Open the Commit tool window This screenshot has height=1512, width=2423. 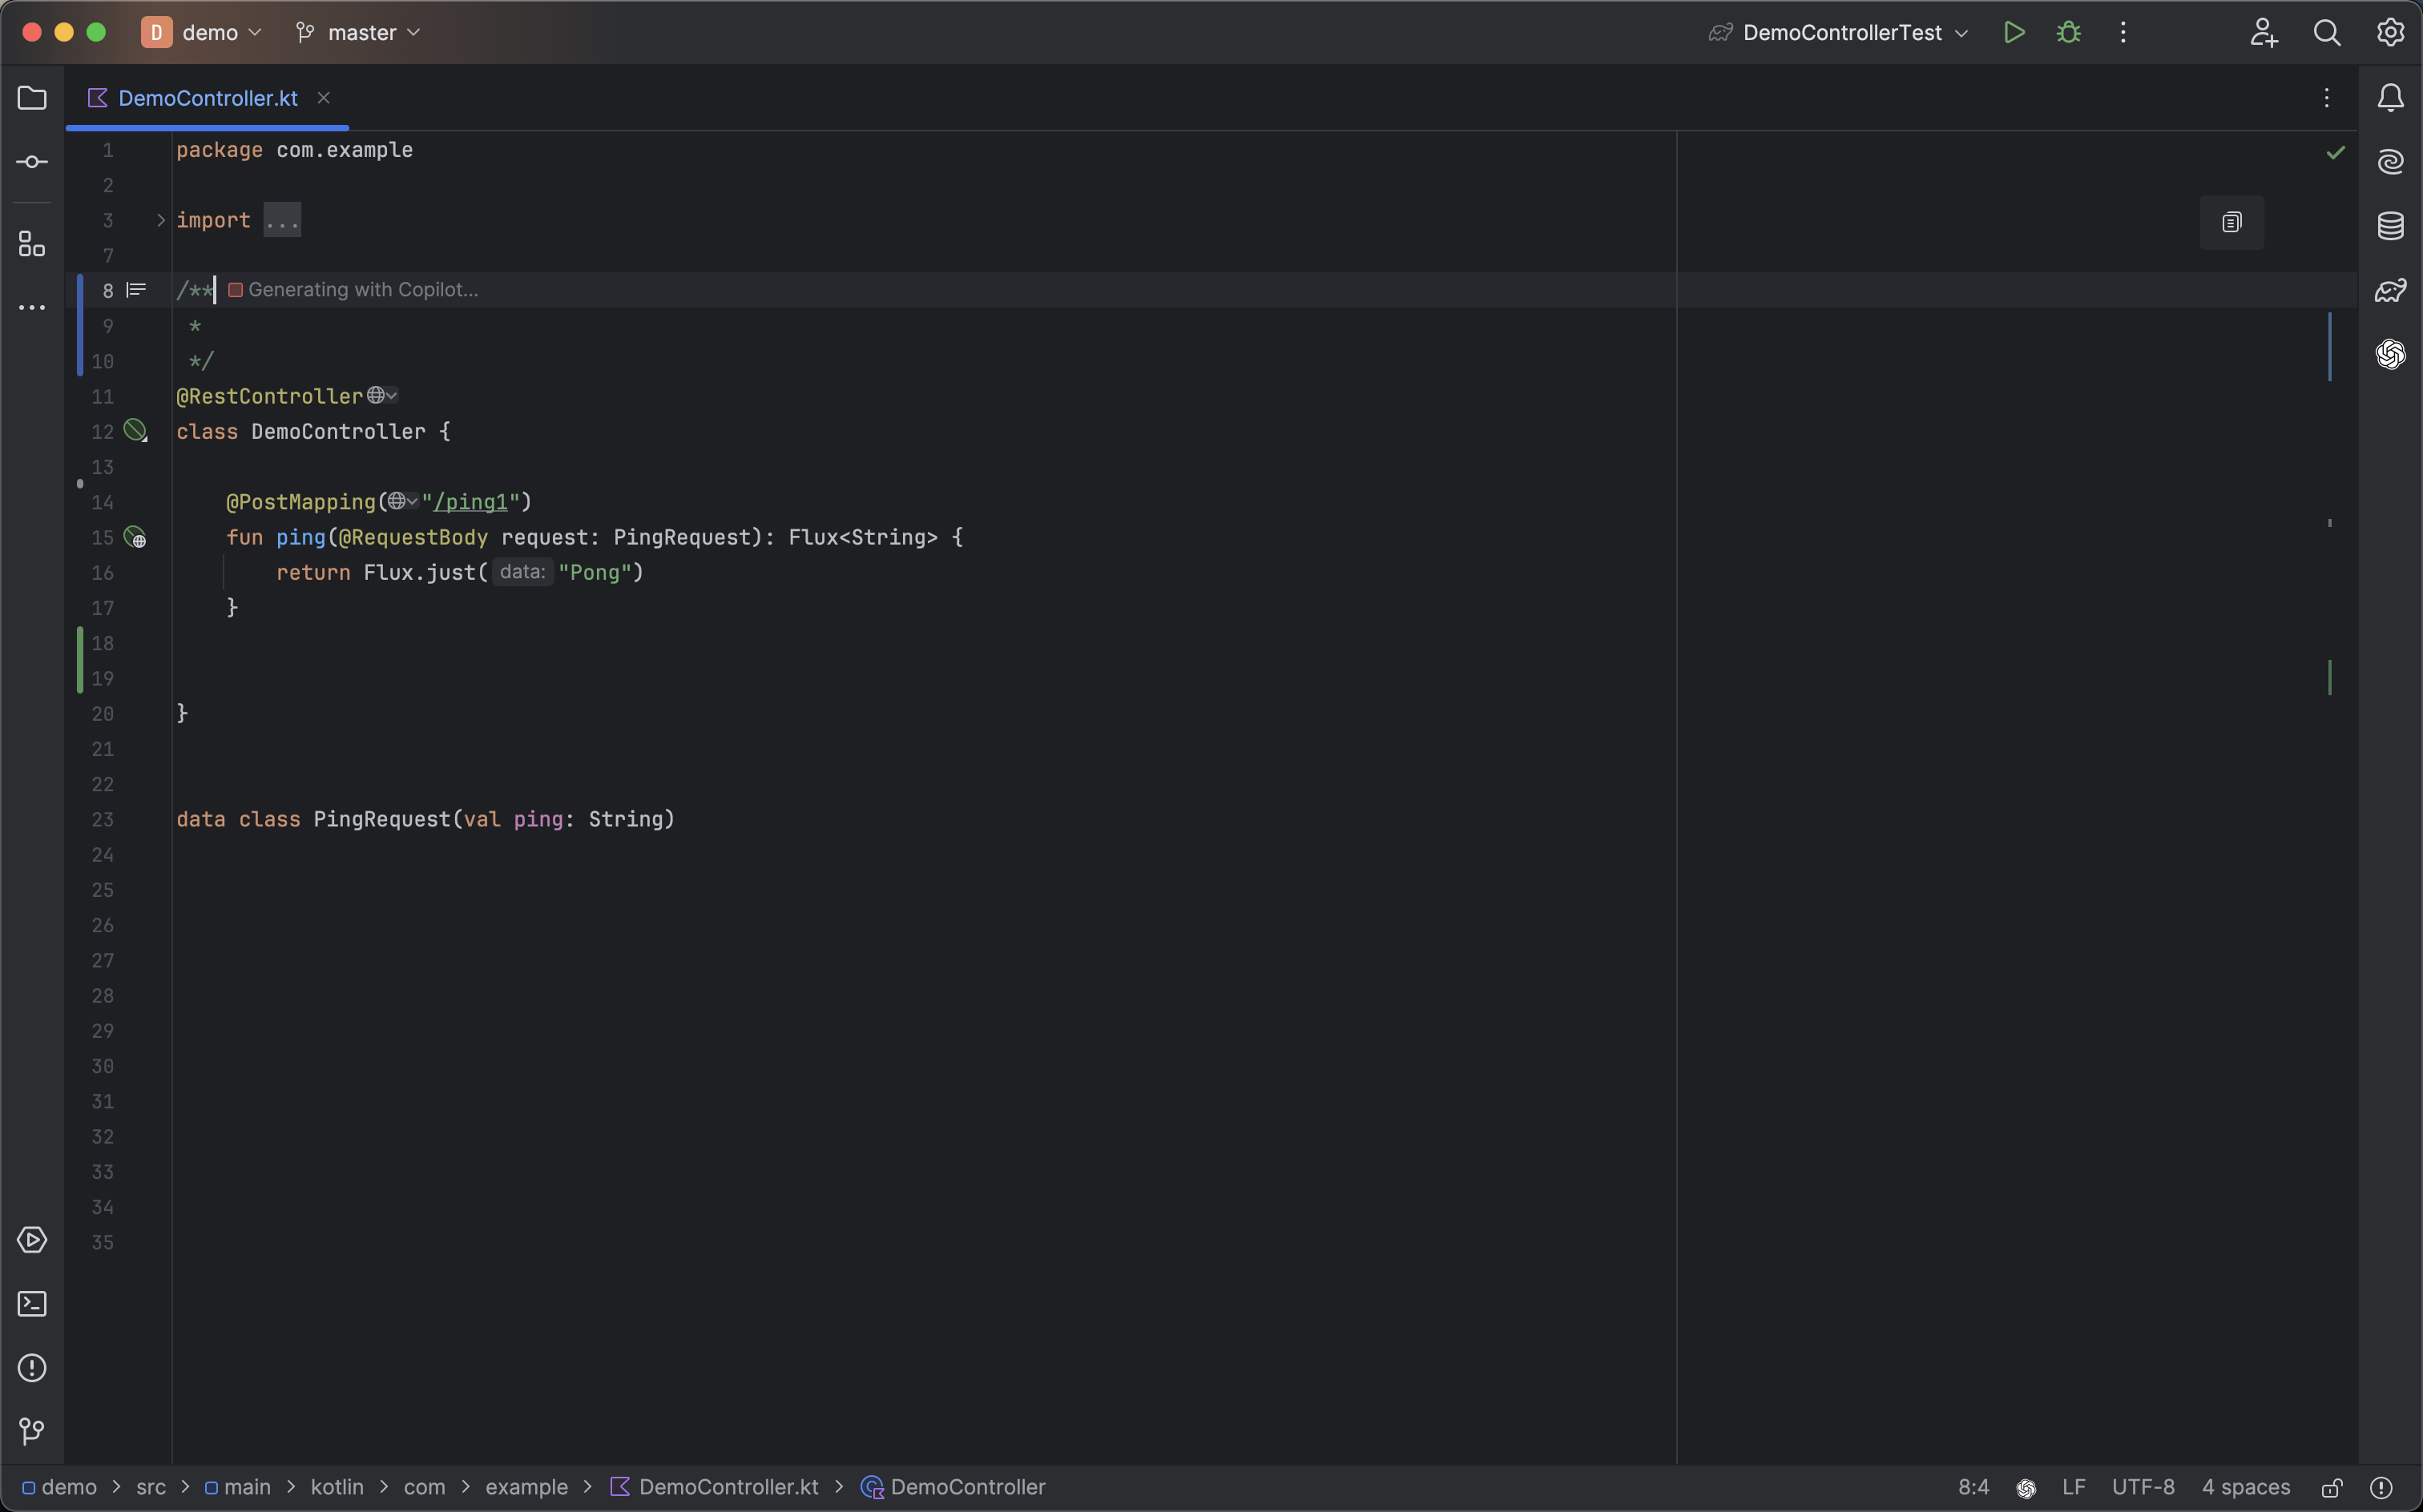point(32,162)
